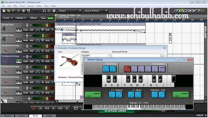Click the New Project toolbar icon
The image size is (208, 118).
click(x=4, y=11)
